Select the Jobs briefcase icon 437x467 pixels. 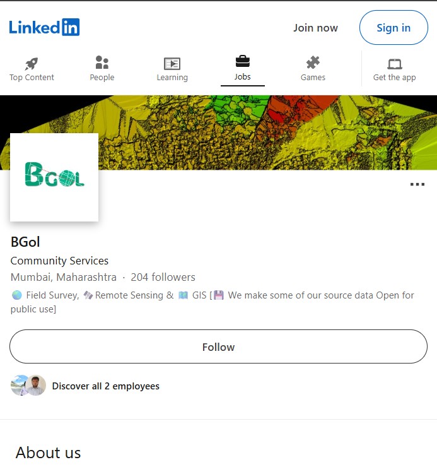point(243,61)
